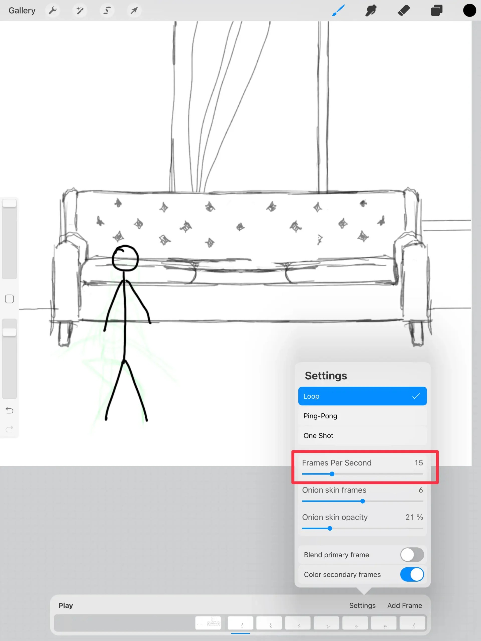Screen dimensions: 481x641
Task: Open the active color picker
Action: pos(469,11)
